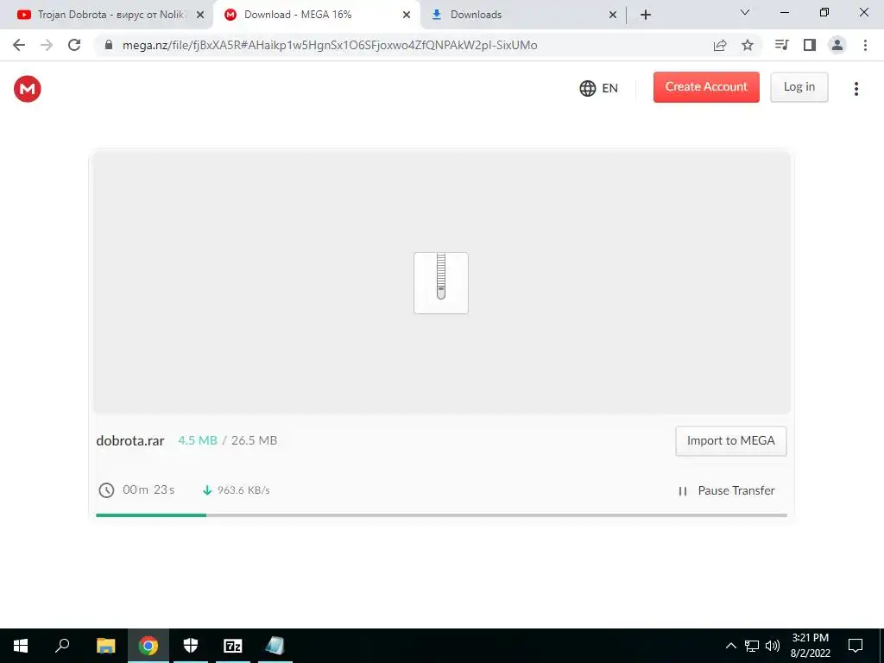Click the share this page icon
The height and width of the screenshot is (663, 884).
pyautogui.click(x=720, y=46)
